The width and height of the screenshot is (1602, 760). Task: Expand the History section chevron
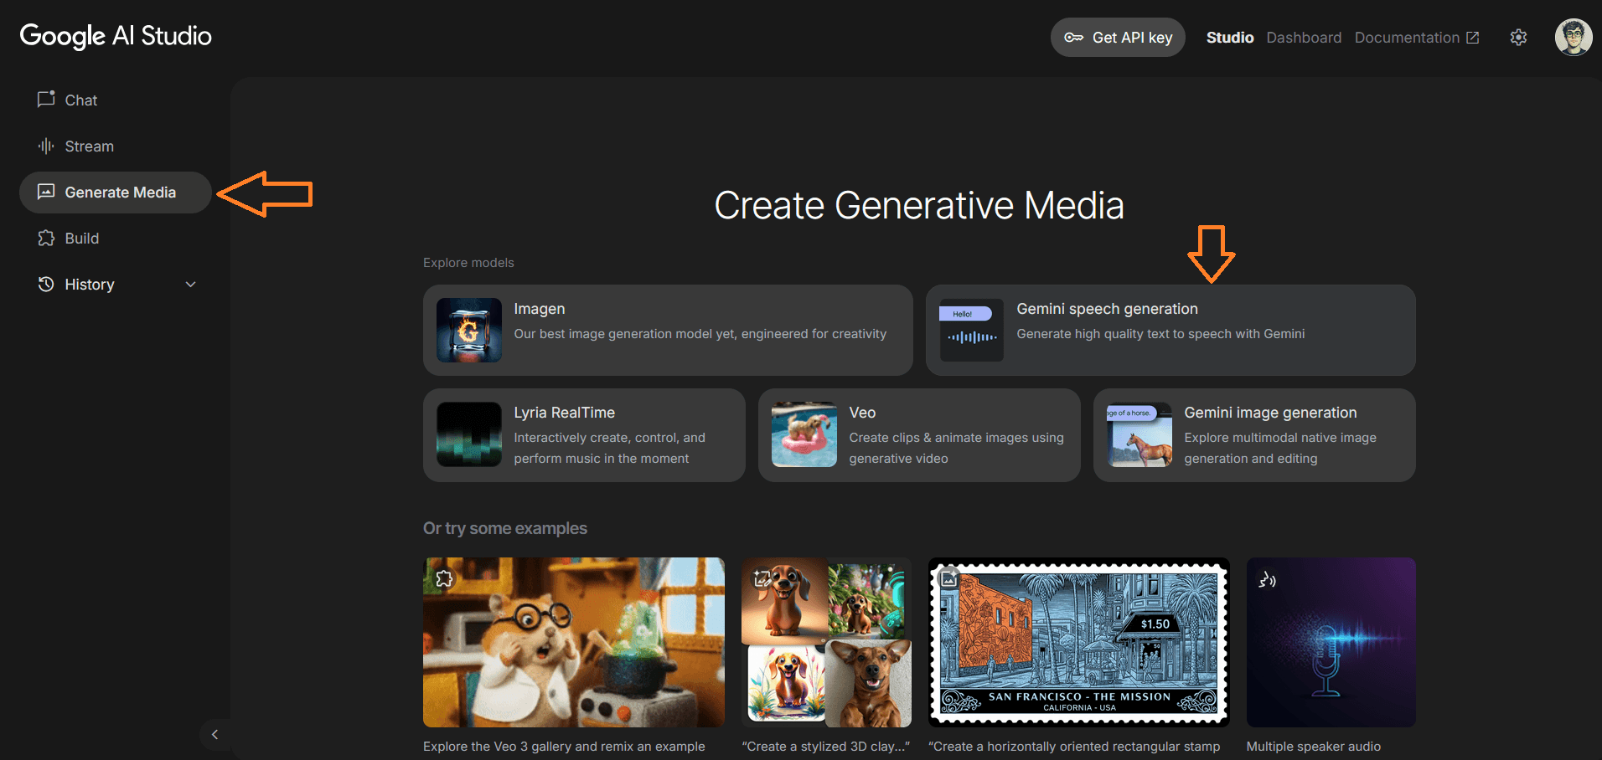click(190, 284)
